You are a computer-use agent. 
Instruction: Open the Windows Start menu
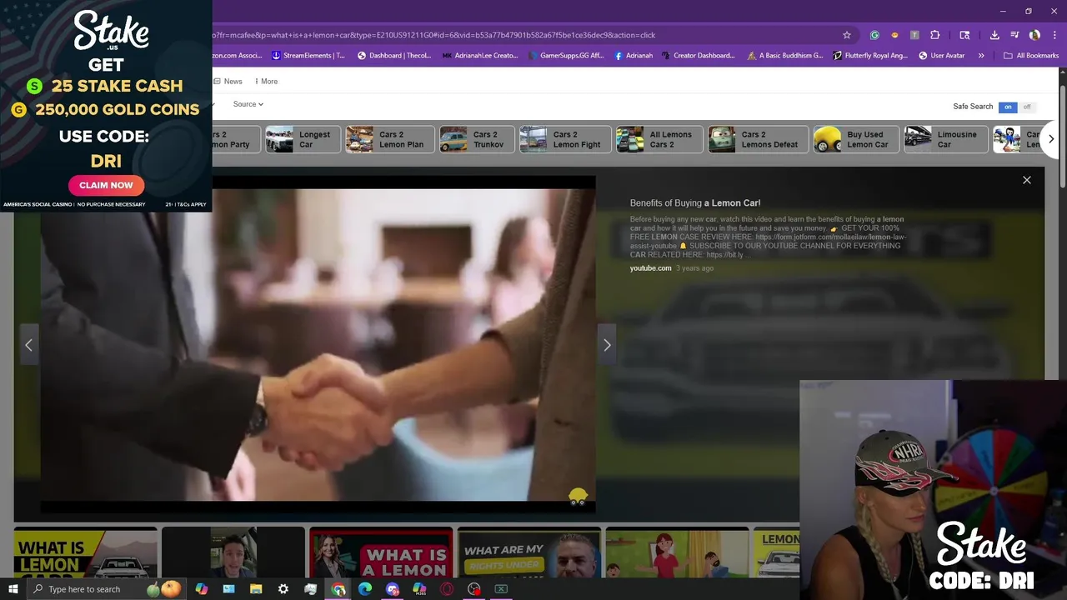point(13,589)
